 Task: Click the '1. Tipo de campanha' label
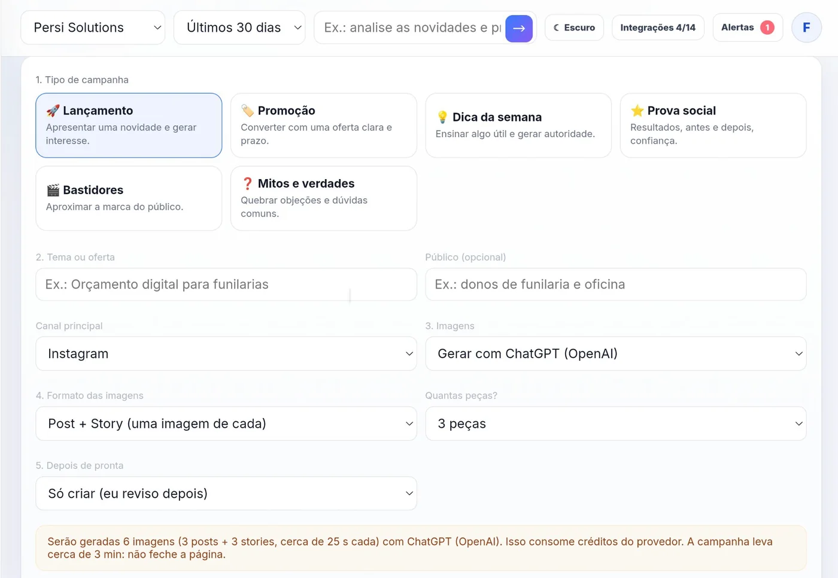tap(82, 80)
